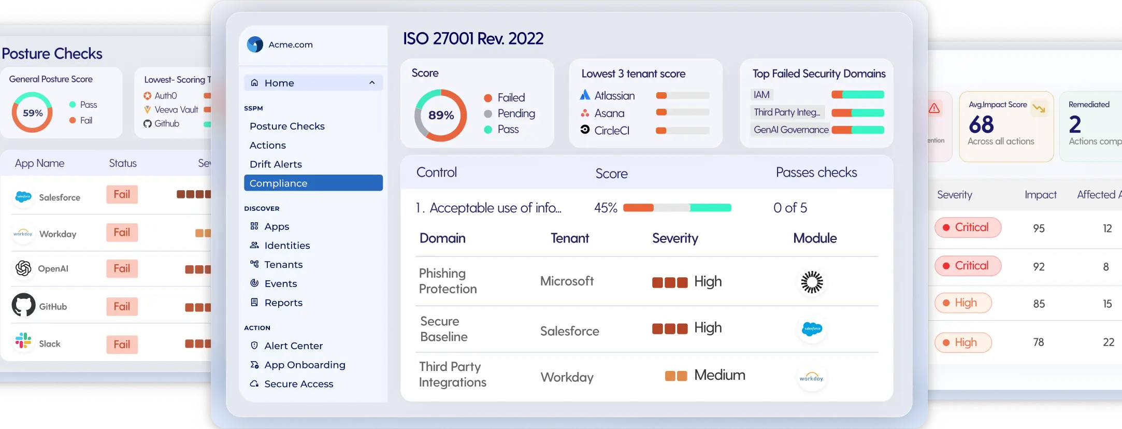Click the High severity badge, impact 78
Viewport: 1122px width, 429px height.
click(963, 342)
